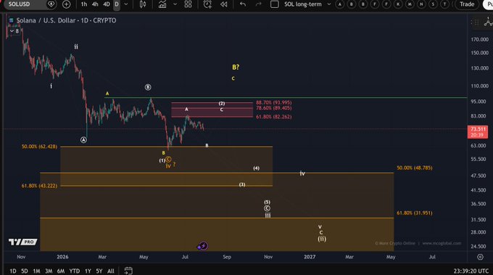Set date range to 5D
Screen dimensions: 493x275
25,271
